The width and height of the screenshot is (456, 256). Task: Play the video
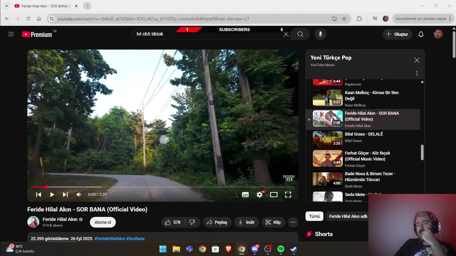click(52, 194)
